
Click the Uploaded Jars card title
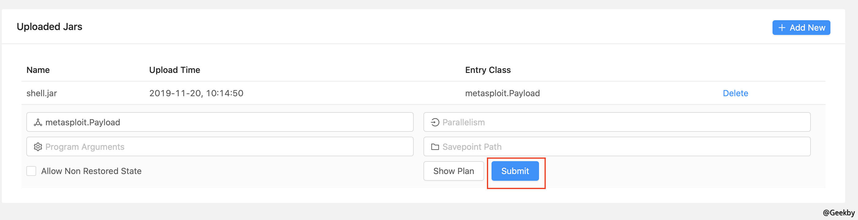coord(49,27)
